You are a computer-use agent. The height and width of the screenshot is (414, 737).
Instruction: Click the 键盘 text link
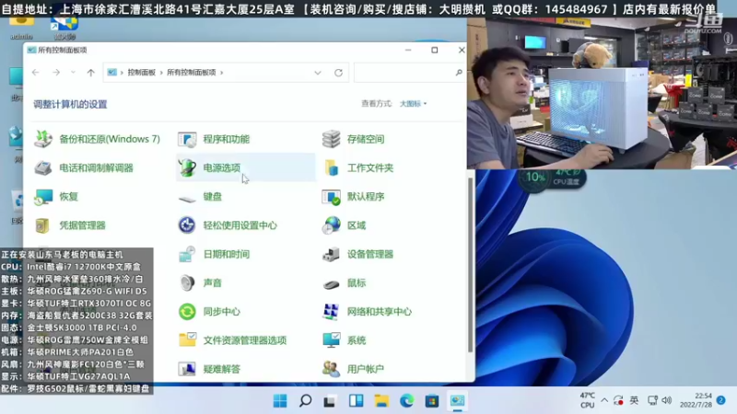[213, 197]
